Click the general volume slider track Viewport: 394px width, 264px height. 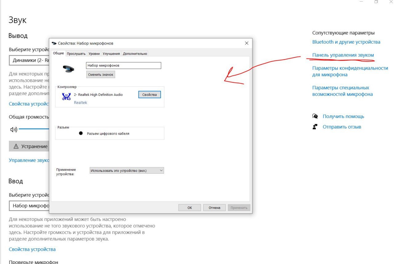pos(34,129)
